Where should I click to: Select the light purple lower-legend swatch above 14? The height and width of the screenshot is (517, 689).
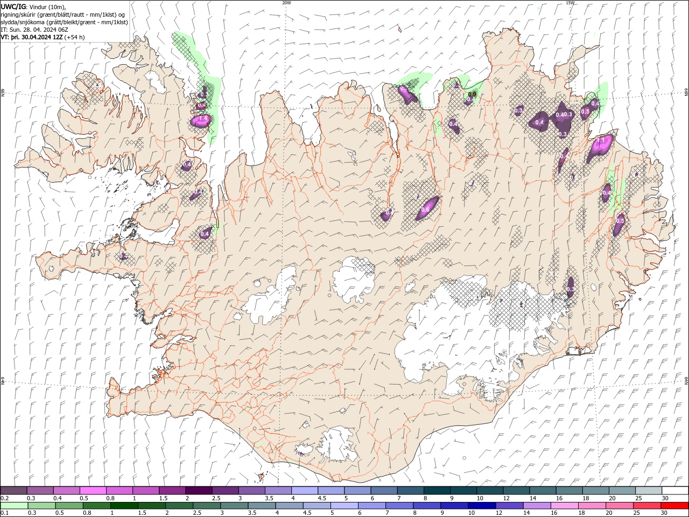[x=537, y=505]
